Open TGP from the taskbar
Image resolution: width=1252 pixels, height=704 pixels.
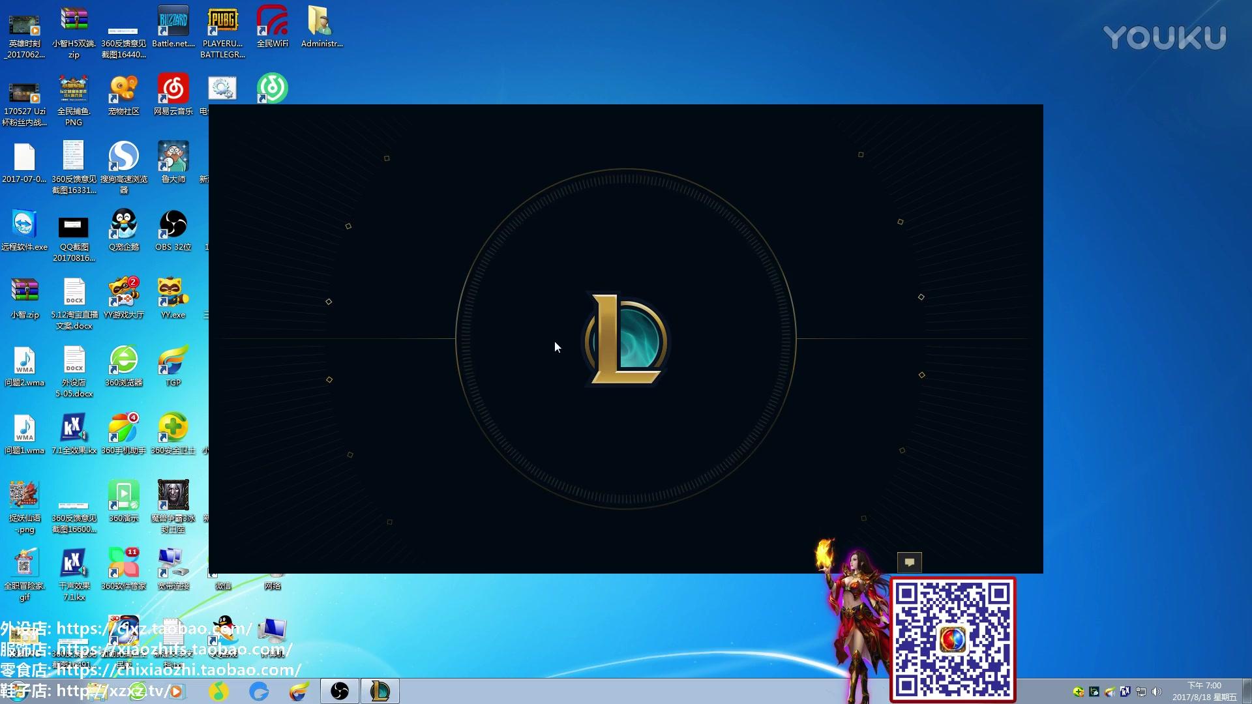click(x=299, y=691)
